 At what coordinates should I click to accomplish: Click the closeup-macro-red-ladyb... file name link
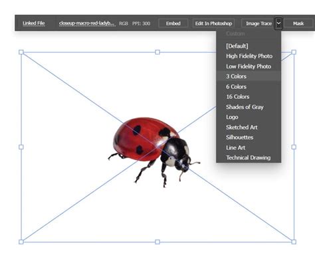pos(87,23)
